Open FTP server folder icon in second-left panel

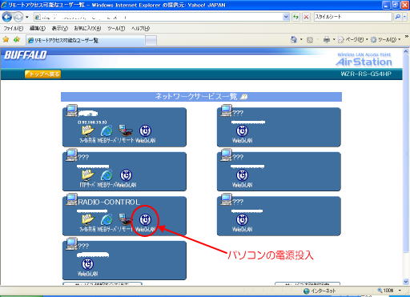click(87, 175)
